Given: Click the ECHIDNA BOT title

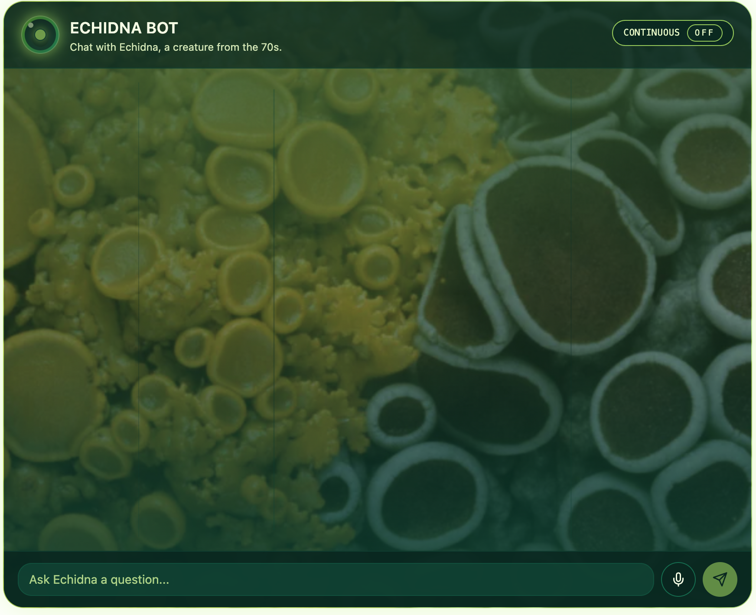Looking at the screenshot, I should point(123,28).
